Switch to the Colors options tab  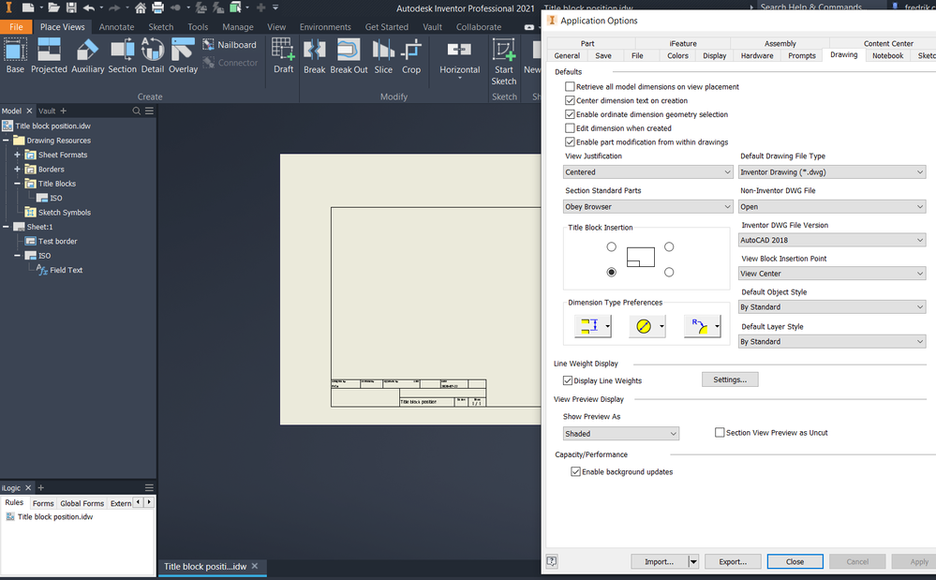point(677,55)
